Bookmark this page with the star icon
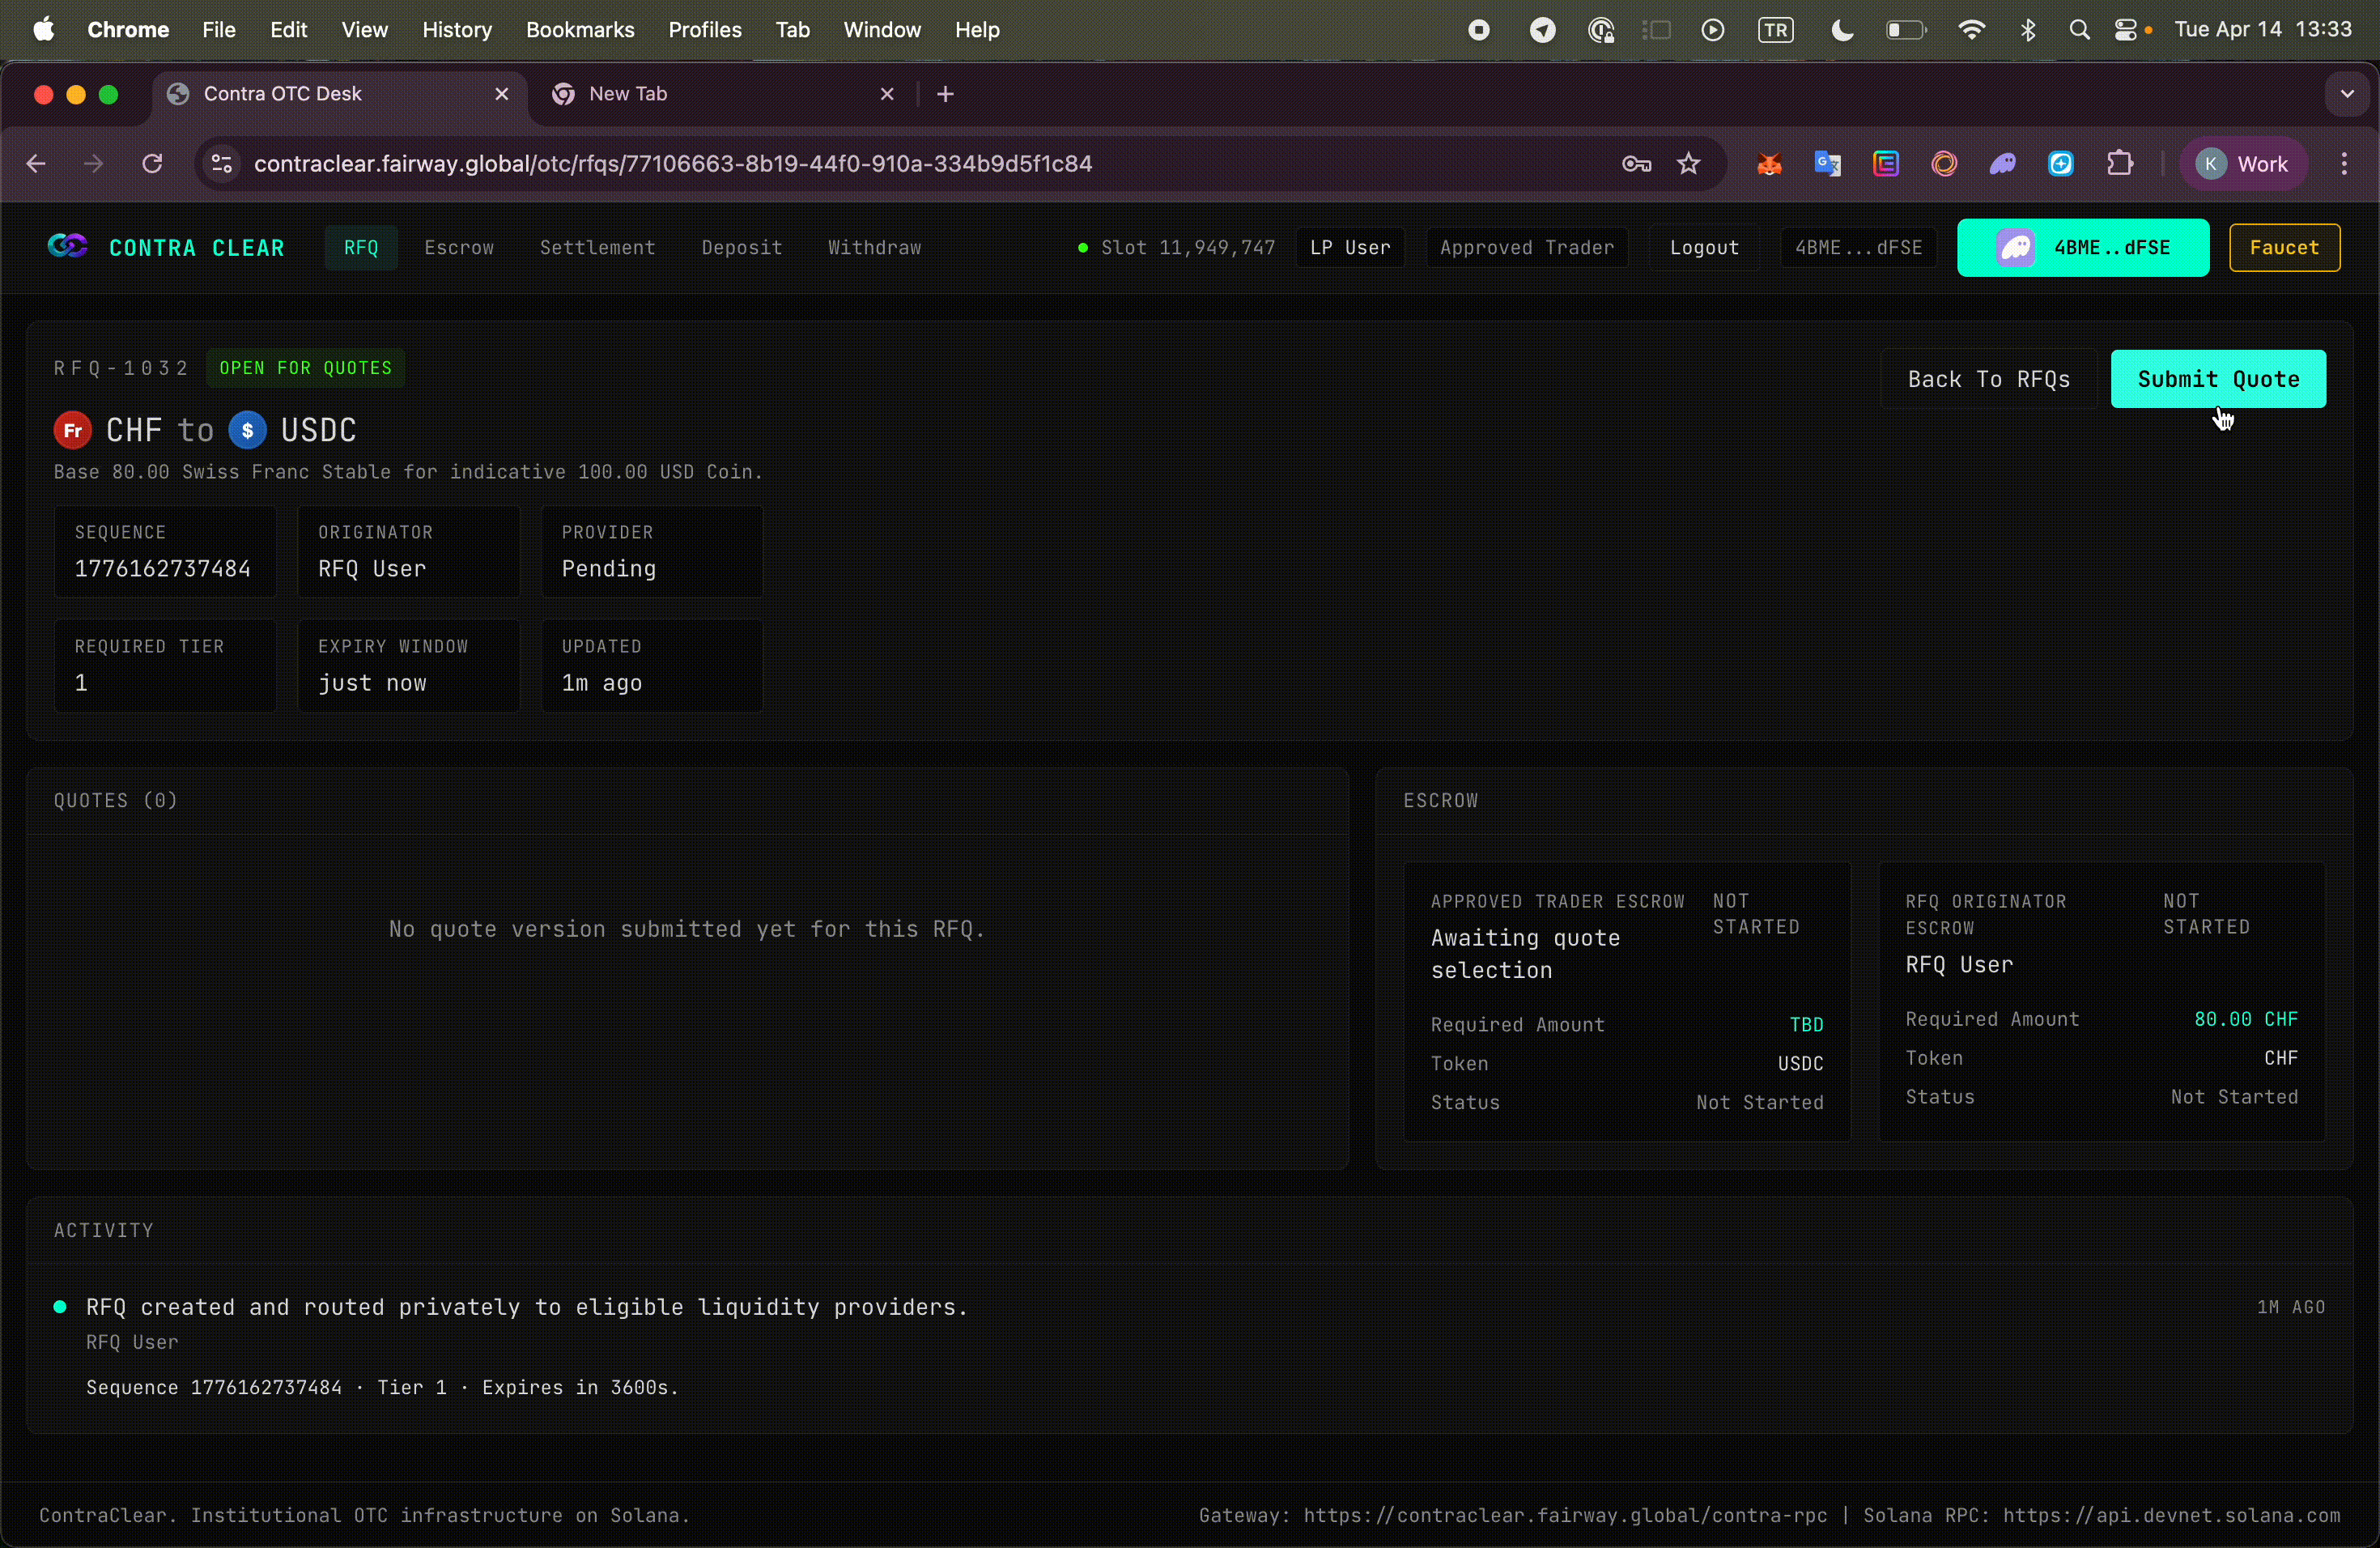 coord(1688,164)
